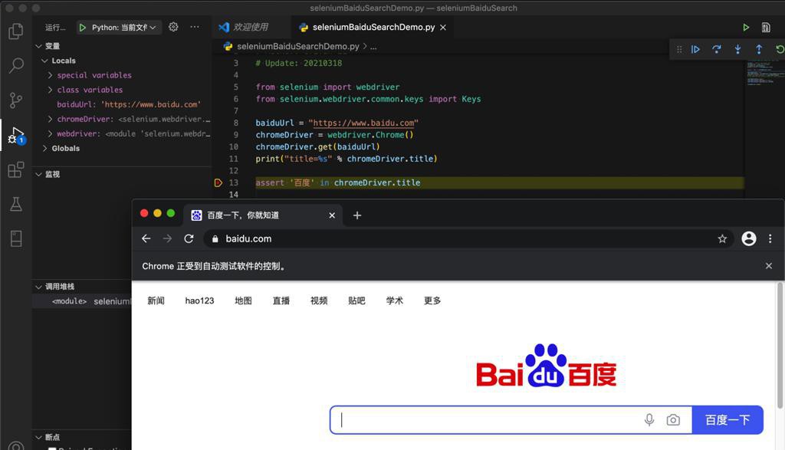The height and width of the screenshot is (450, 785).
Task: Select Python debug configuration dropdown
Action: click(119, 28)
